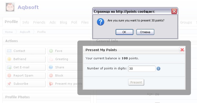Open the Groups tab
The width and height of the screenshot is (197, 103).
coord(186,23)
